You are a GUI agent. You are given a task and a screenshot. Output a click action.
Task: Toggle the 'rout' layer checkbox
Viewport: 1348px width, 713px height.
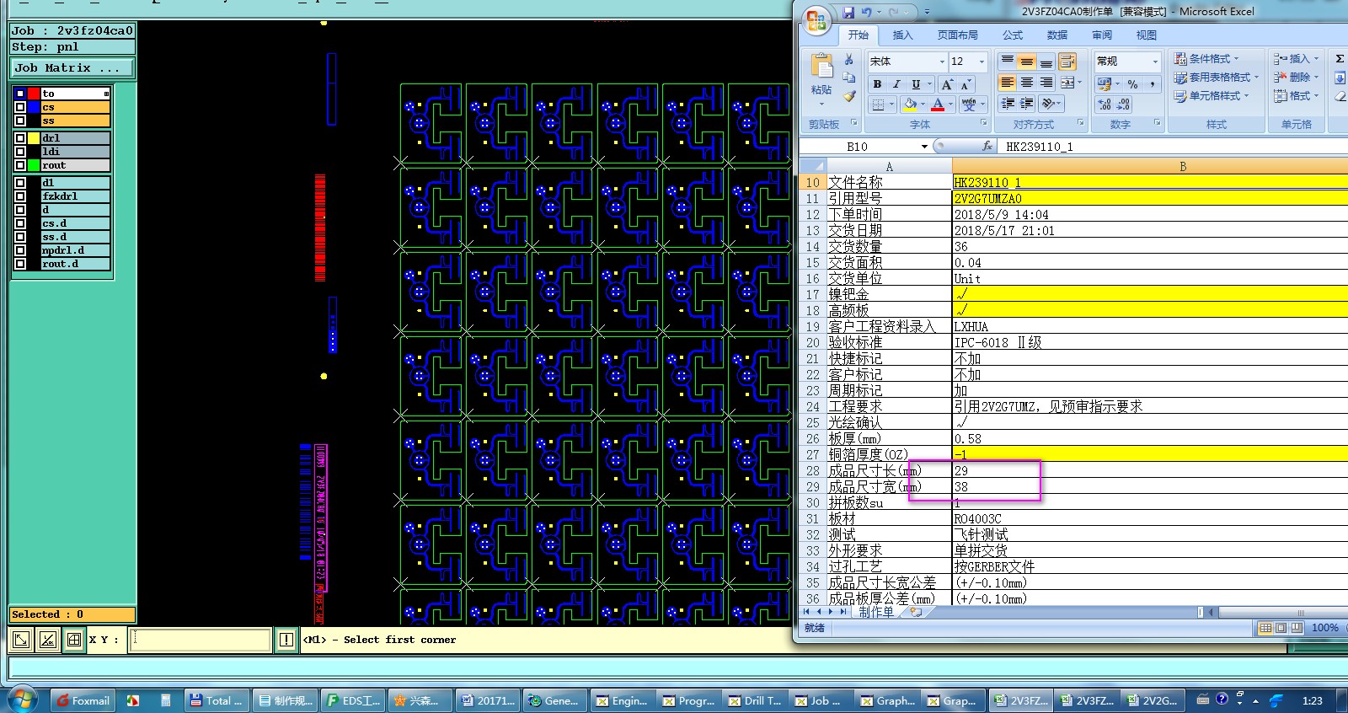tap(20, 165)
